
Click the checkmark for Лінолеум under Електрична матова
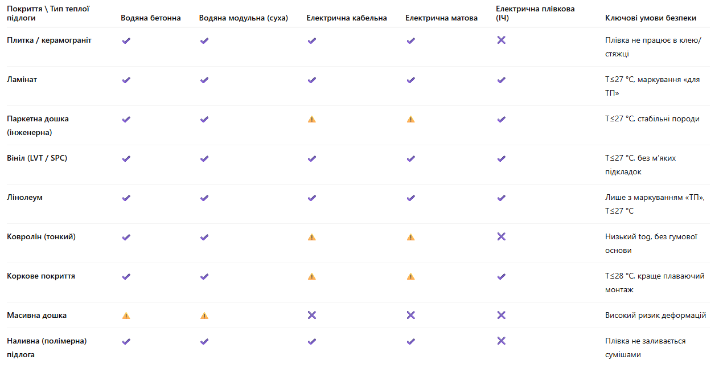click(x=410, y=198)
